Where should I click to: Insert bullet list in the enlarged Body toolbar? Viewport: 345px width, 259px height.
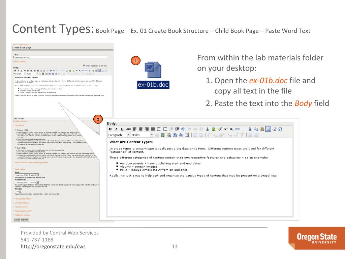click(159, 129)
